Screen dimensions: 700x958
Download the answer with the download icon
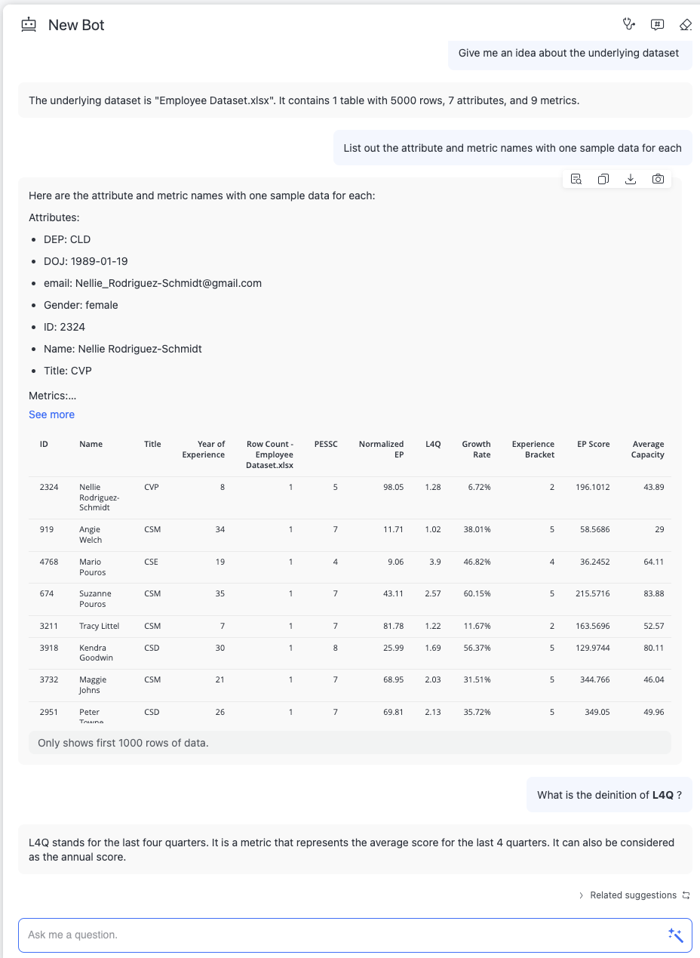coord(631,179)
